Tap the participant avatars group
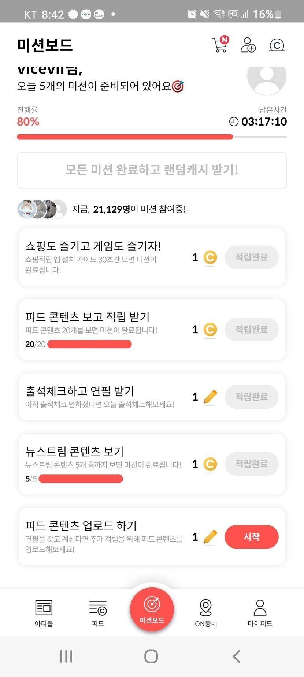Image resolution: width=304 pixels, height=677 pixels. coord(42,209)
